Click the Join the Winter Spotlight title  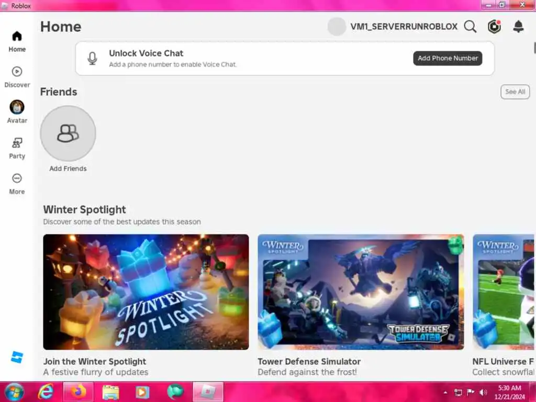(x=95, y=361)
